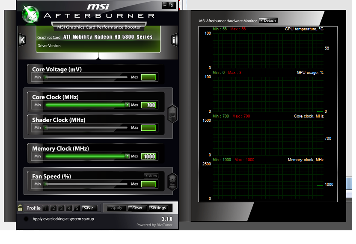Viewport: 356px width, 244px height.
Task: Click the Save profile button
Action: click(89, 208)
